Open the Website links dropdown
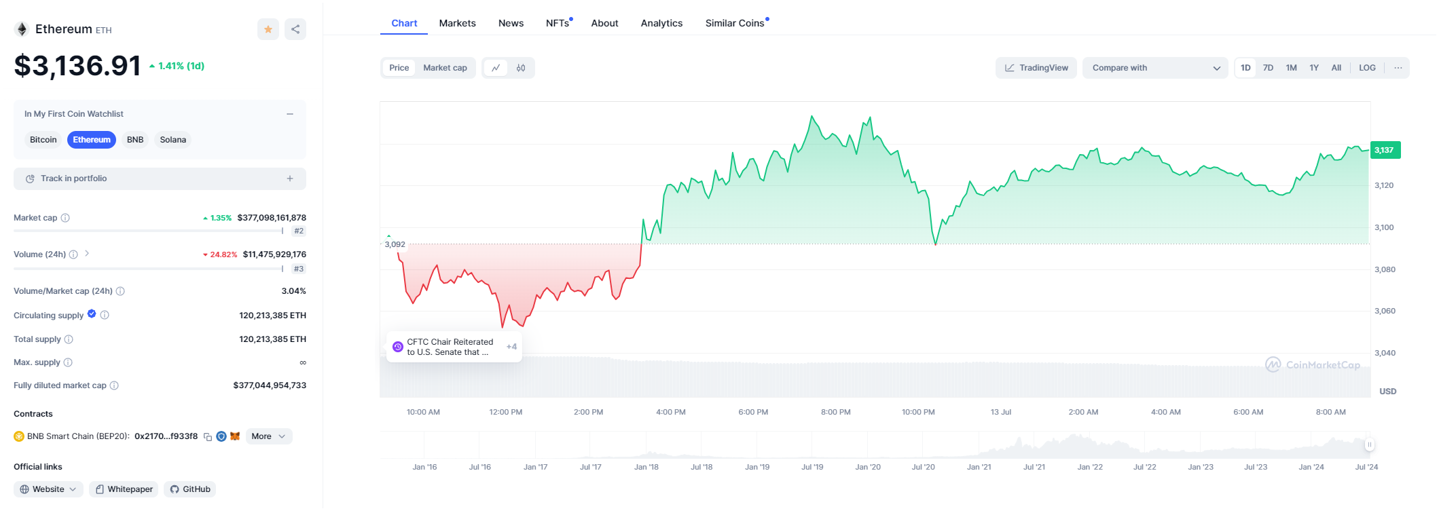Viewport: 1439px width, 511px height. pos(49,489)
